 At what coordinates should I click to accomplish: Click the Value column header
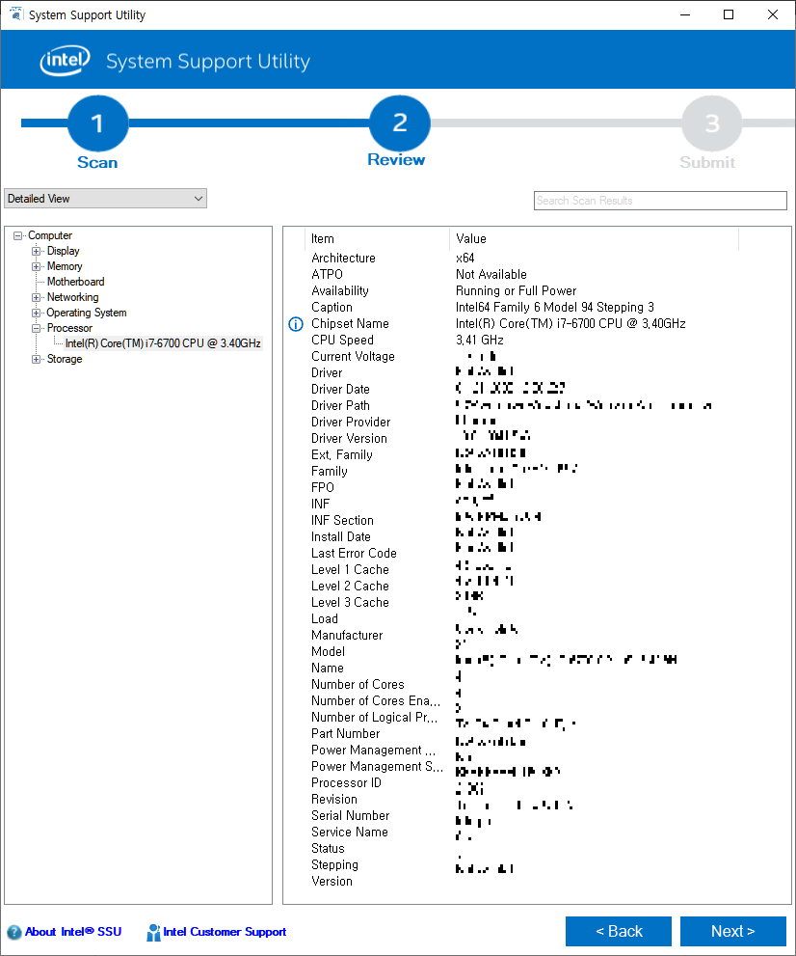pyautogui.click(x=594, y=239)
